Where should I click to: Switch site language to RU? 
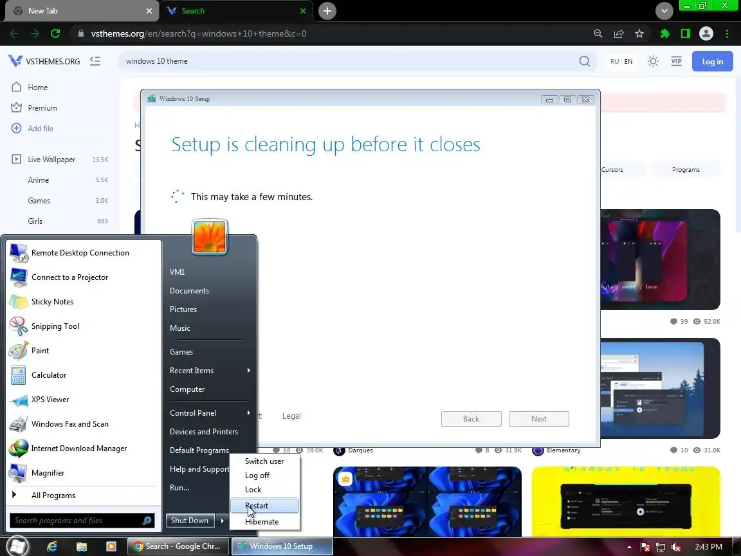[x=614, y=62]
